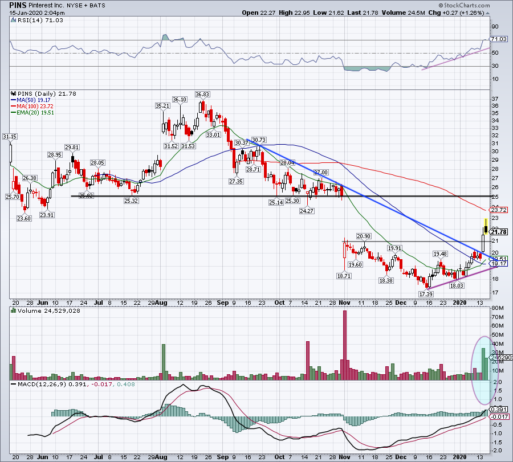Image resolution: width=513 pixels, height=462 pixels.
Task: Click the 17.39 lowest price label
Action: tap(426, 295)
